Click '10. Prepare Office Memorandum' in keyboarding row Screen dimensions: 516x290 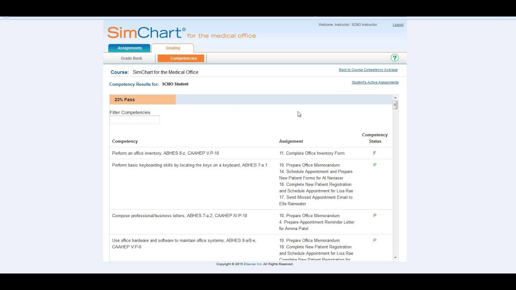[x=310, y=165]
